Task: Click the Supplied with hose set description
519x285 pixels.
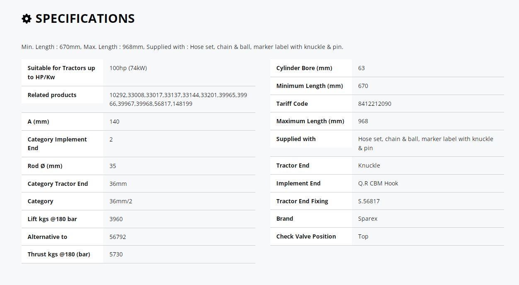Action: (x=426, y=144)
